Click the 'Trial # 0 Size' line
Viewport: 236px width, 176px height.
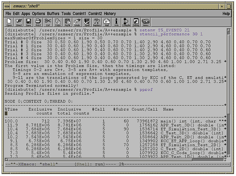(x=108, y=42)
